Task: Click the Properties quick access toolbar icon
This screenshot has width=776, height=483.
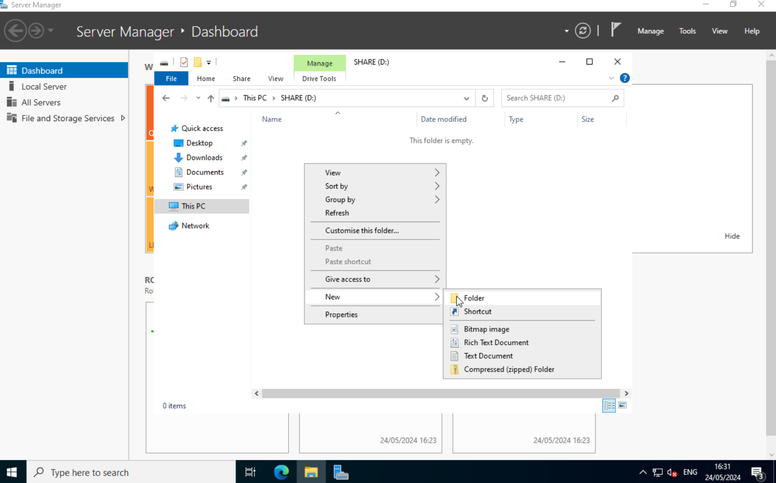Action: click(184, 62)
